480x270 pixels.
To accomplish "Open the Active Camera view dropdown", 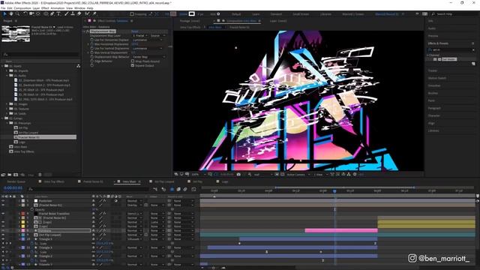I will point(298,174).
